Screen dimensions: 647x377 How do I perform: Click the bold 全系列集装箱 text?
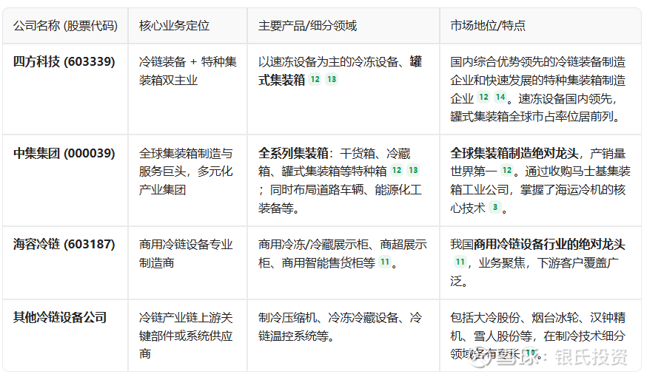point(293,153)
